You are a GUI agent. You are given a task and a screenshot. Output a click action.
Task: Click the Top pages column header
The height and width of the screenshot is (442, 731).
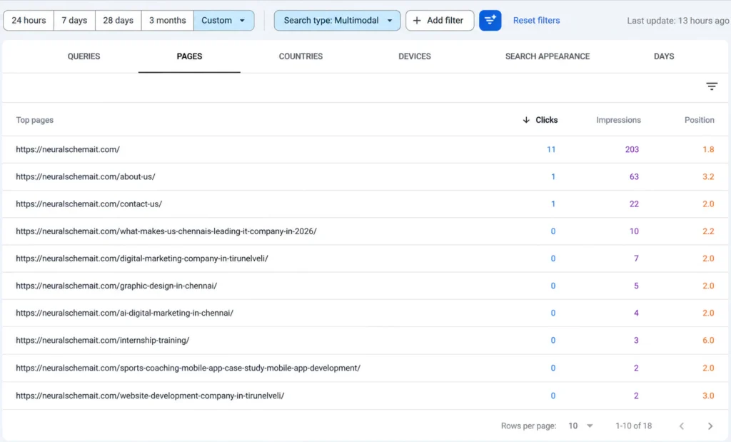[34, 120]
